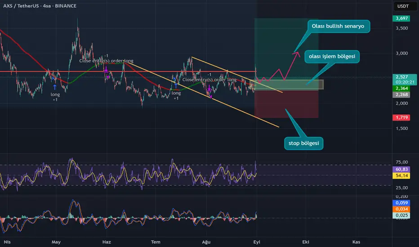Select the 'stop bölgesi' callout label
Screen dimensions: 419x247
click(x=303, y=143)
